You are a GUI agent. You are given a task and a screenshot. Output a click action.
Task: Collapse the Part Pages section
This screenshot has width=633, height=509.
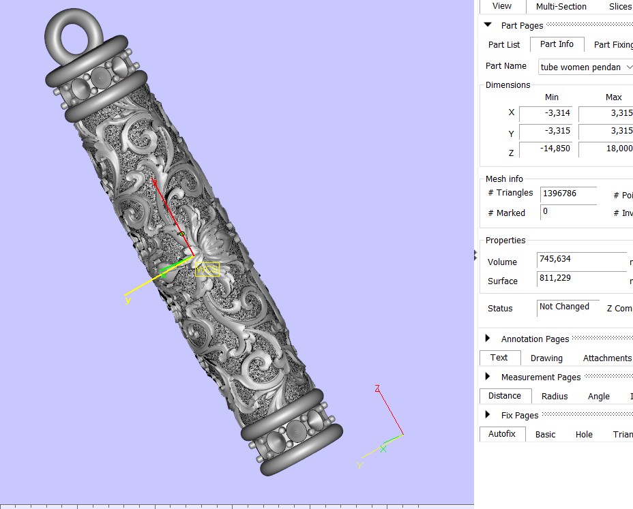click(x=488, y=25)
